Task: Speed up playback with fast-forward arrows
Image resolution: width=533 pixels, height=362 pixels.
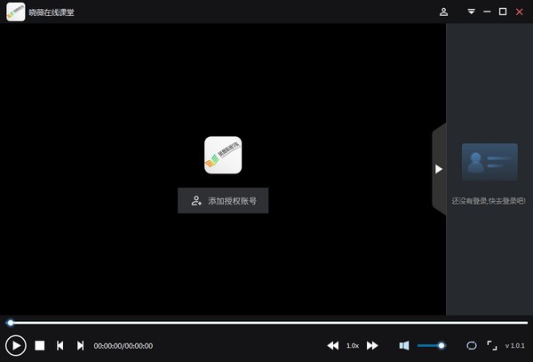Action: click(x=372, y=345)
